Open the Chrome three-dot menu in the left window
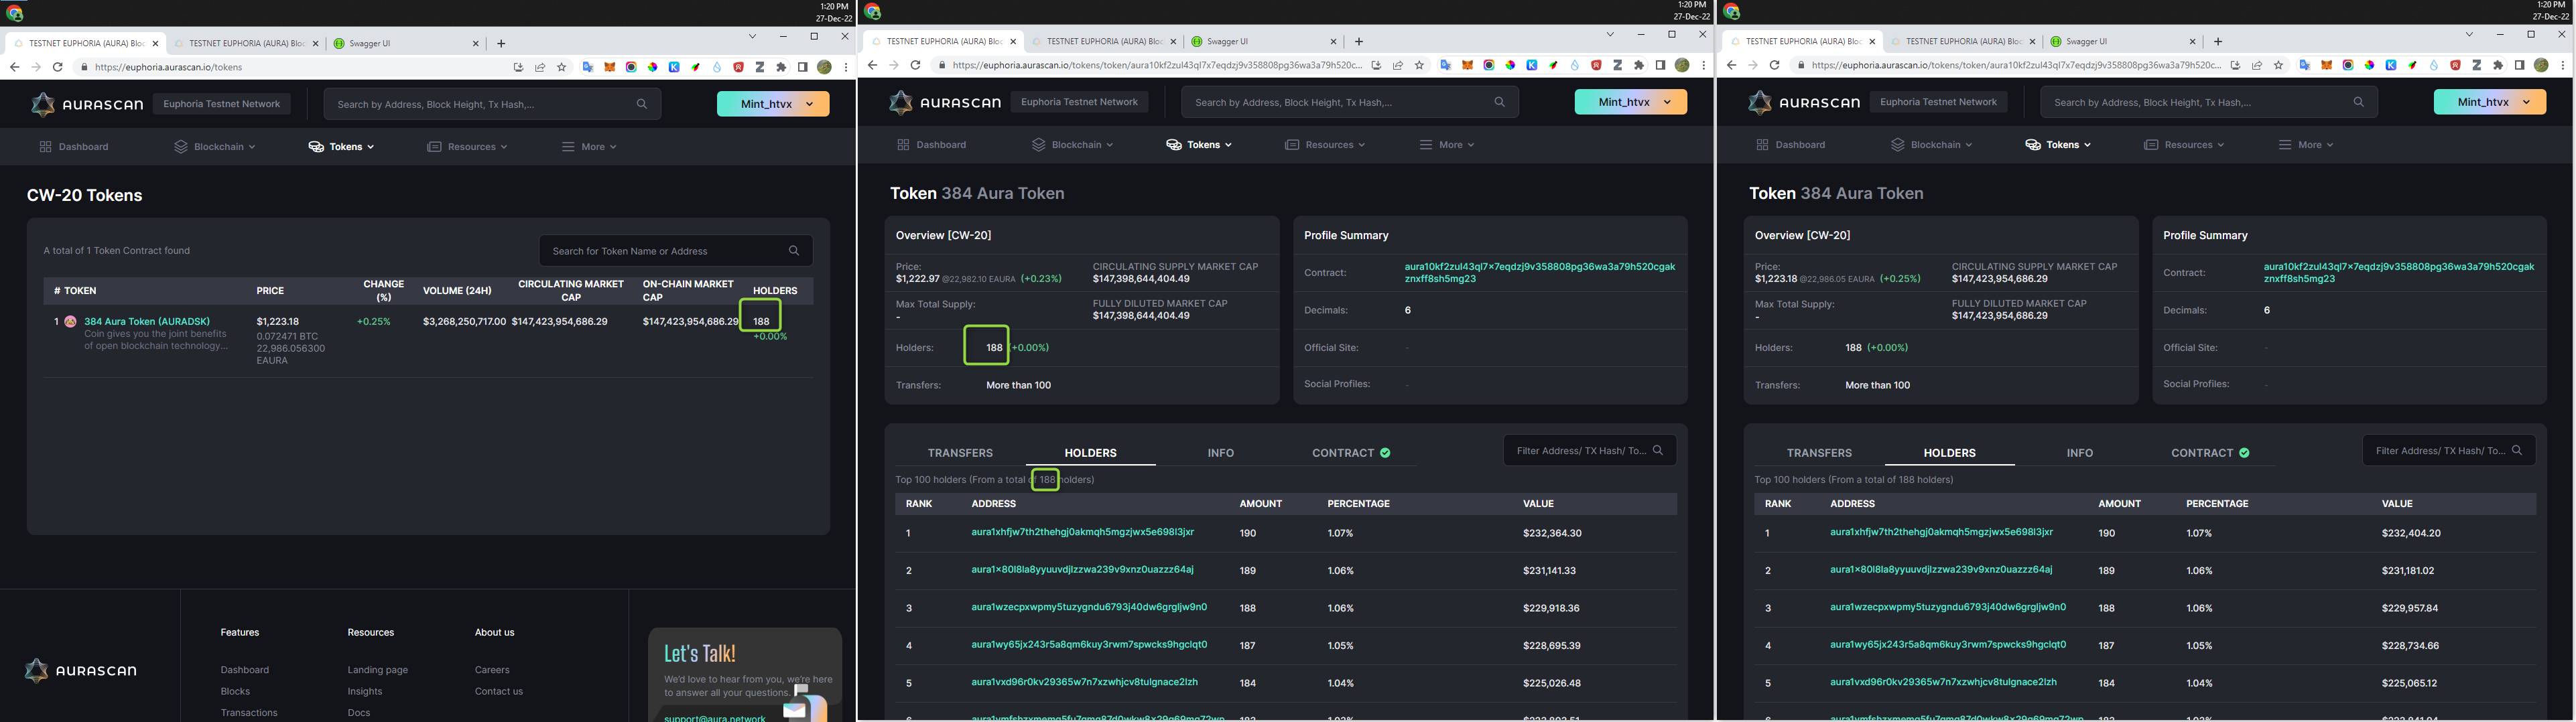The image size is (2576, 722). pyautogui.click(x=846, y=67)
